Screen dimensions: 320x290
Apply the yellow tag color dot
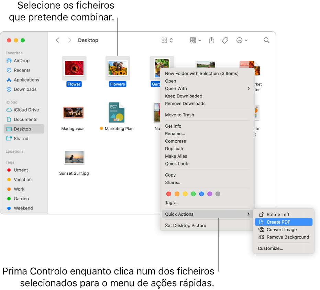(185, 194)
